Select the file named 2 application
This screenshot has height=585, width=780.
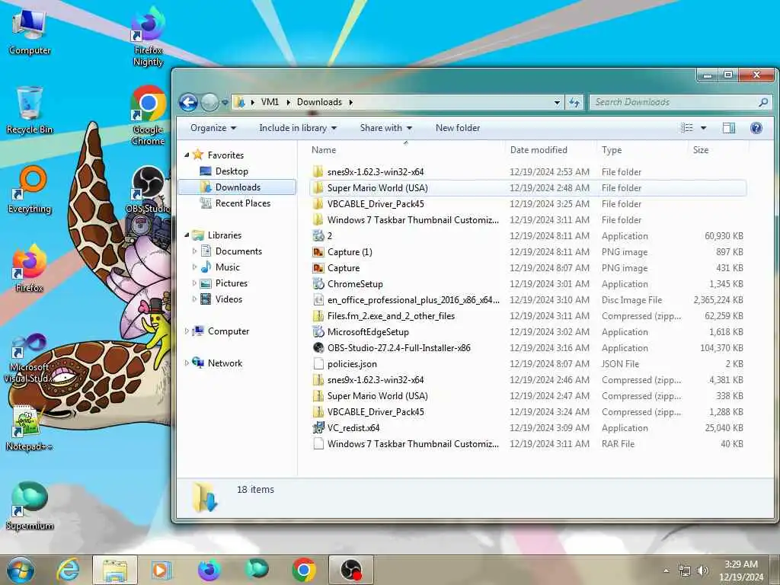[528, 236]
